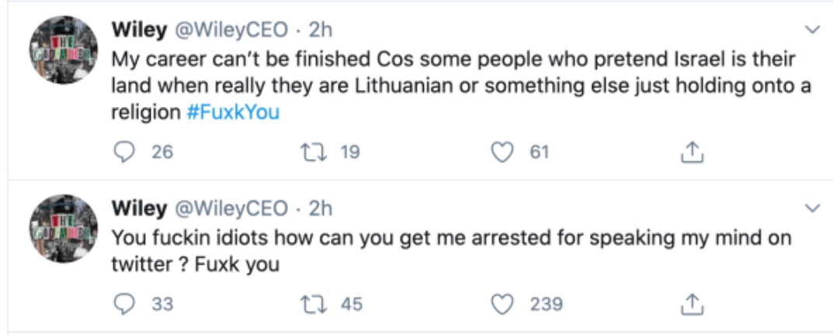Expand the second tweet's chevron menu
833x335 pixels.
(x=813, y=208)
